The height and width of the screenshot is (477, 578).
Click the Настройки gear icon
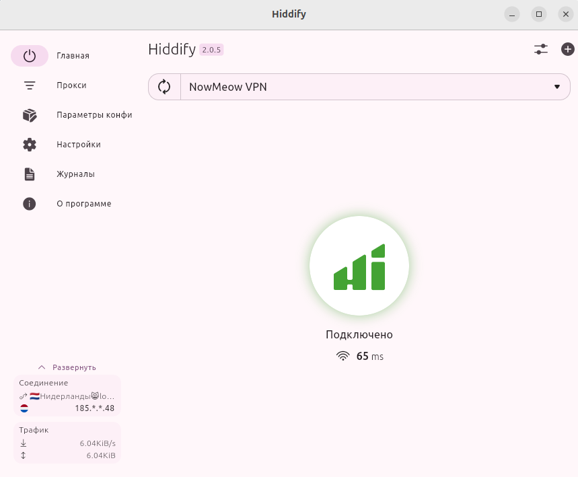click(x=30, y=145)
